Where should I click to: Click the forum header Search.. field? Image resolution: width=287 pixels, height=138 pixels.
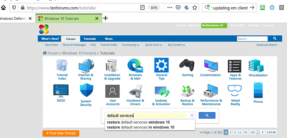(x=252, y=39)
